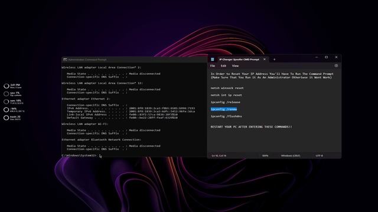Click the 'In Order to Reset Your IP Address' line
Image resolution: width=378 pixels, height=212 pixels.
click(x=272, y=74)
